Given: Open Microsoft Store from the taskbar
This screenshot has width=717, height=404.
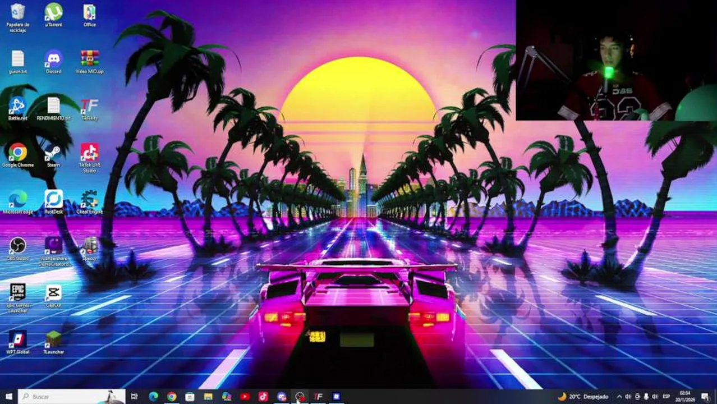Looking at the screenshot, I should coord(190,397).
